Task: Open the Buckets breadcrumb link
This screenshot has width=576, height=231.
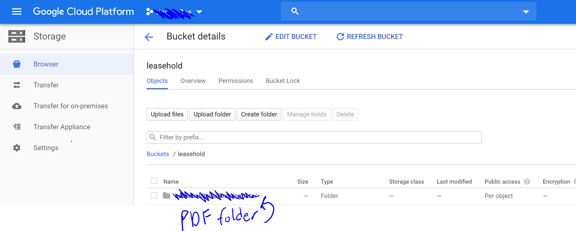Action: coord(158,154)
